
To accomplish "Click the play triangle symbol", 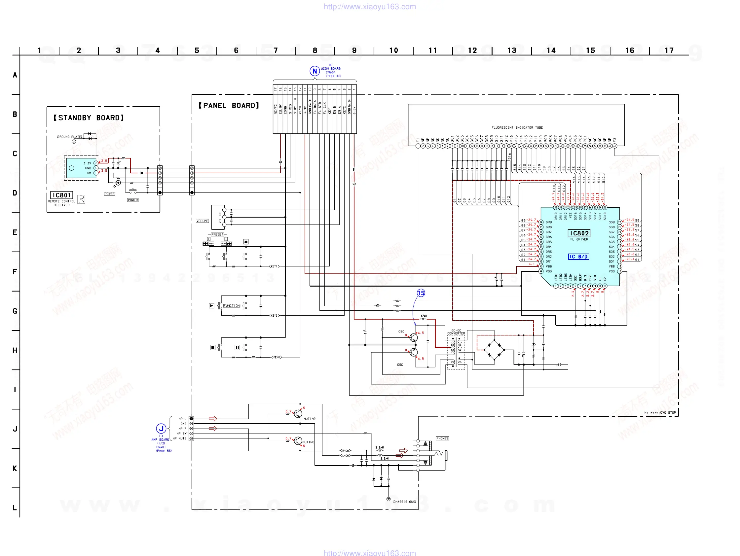I will point(211,306).
